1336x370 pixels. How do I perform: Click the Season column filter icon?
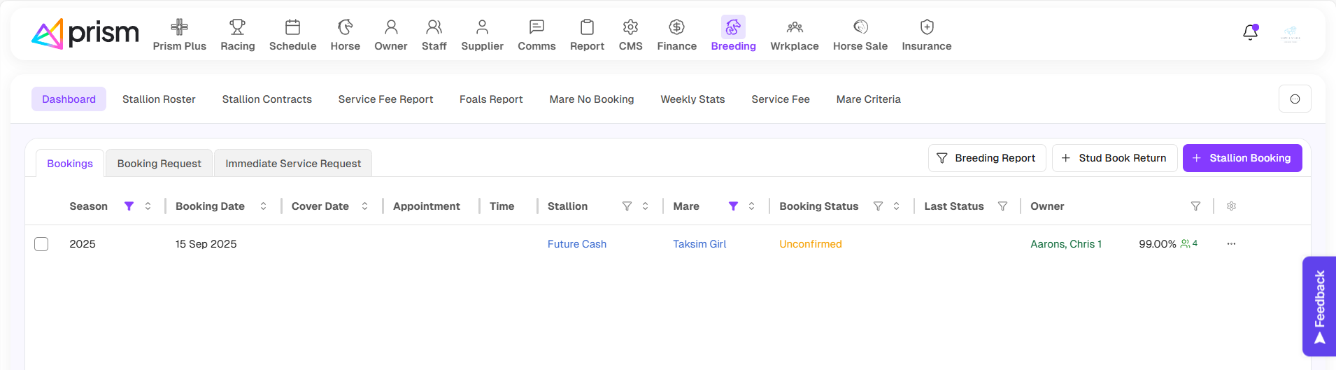pos(129,206)
